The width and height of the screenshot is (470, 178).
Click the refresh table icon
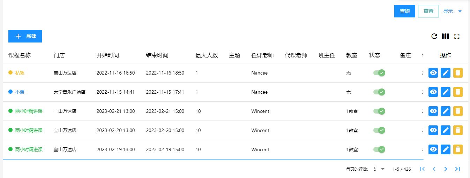tap(434, 36)
